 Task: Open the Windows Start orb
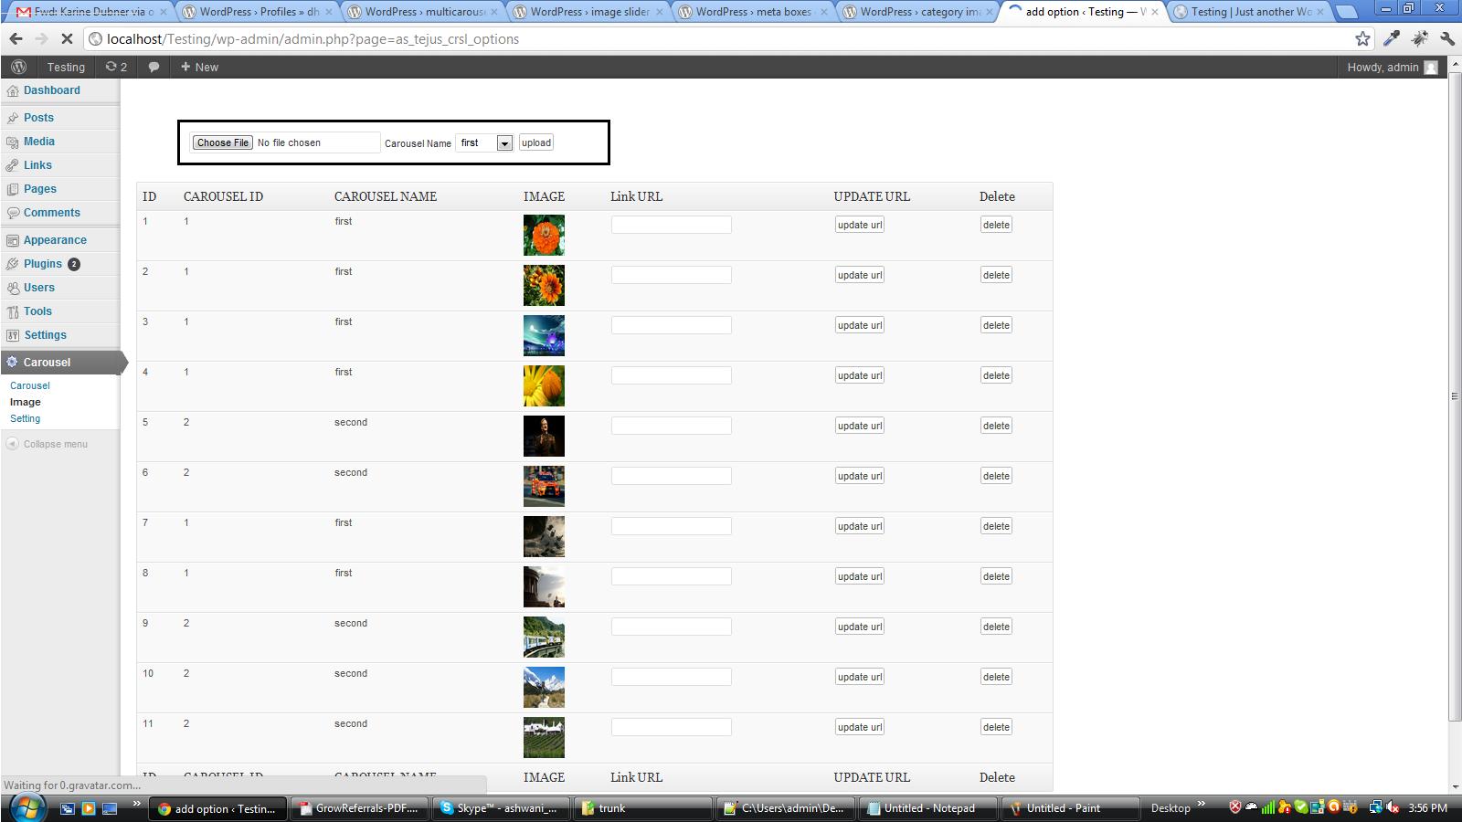27,807
